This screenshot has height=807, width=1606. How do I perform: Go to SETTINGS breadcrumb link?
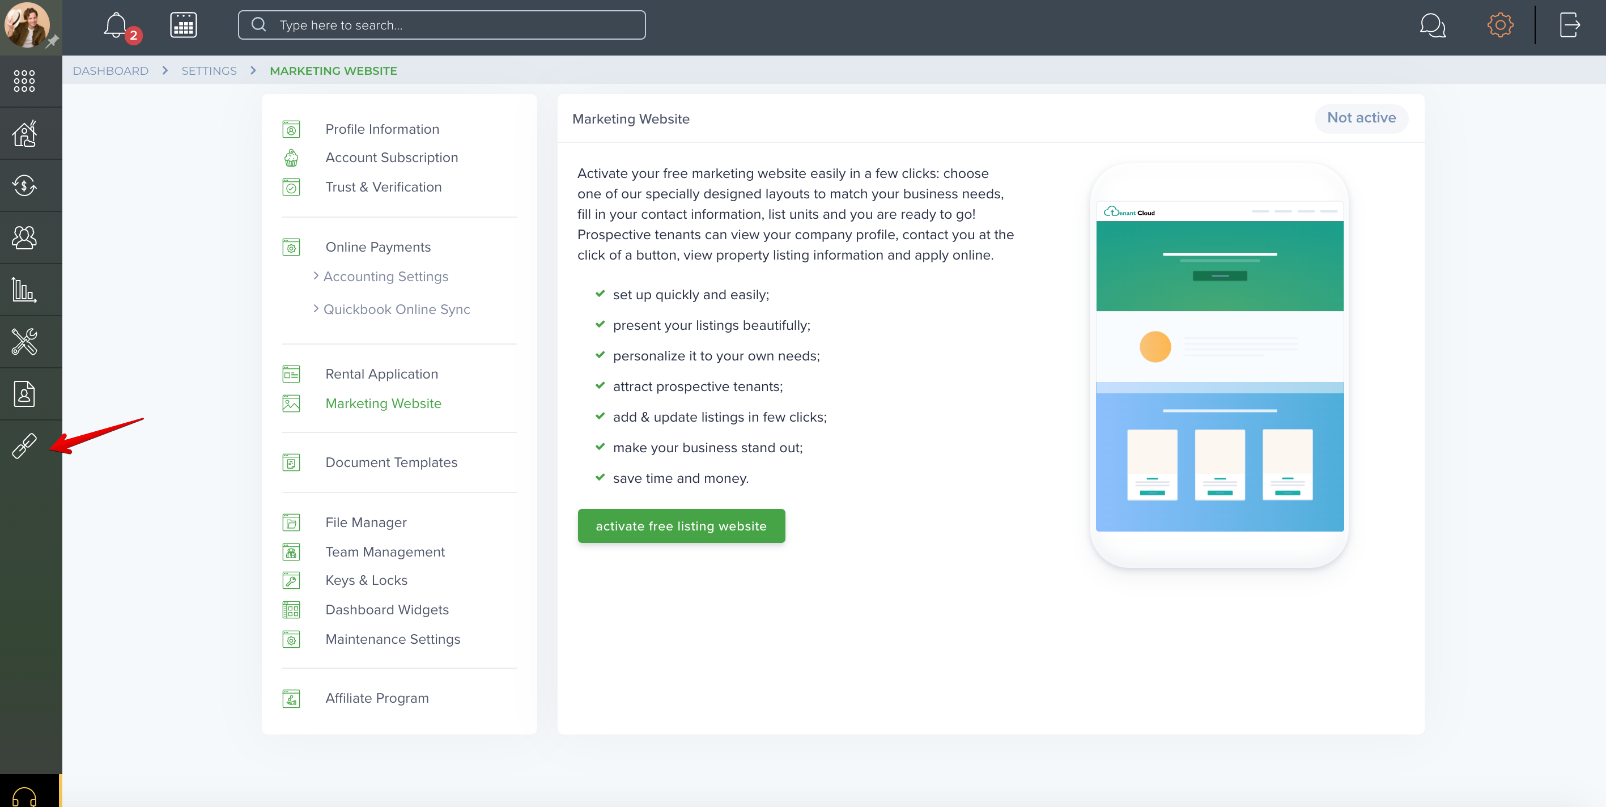coord(209,70)
